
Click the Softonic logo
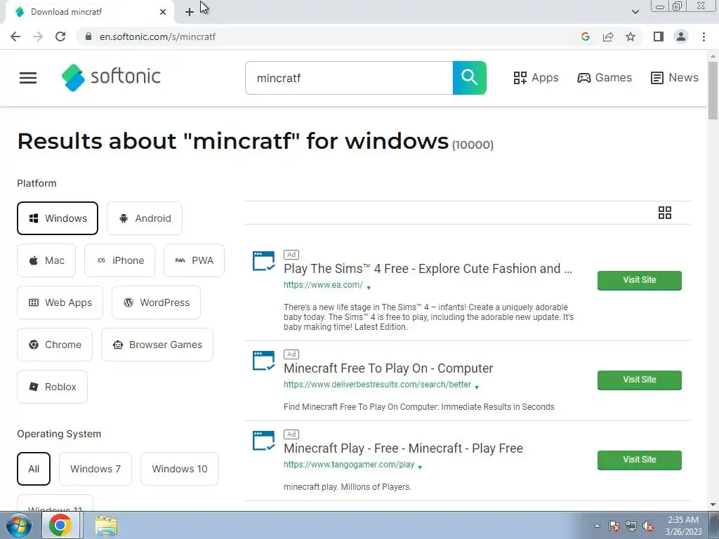(x=111, y=77)
